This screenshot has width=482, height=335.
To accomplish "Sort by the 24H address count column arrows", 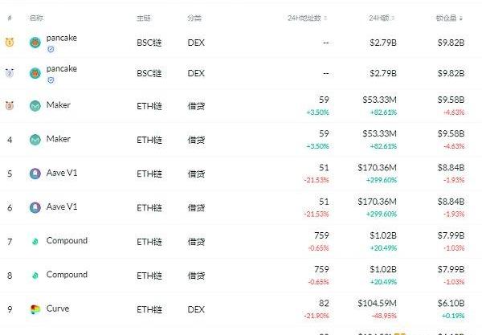I will point(325,18).
